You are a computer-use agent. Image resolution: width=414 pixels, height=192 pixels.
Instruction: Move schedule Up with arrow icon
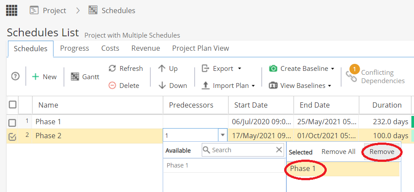pos(162,69)
